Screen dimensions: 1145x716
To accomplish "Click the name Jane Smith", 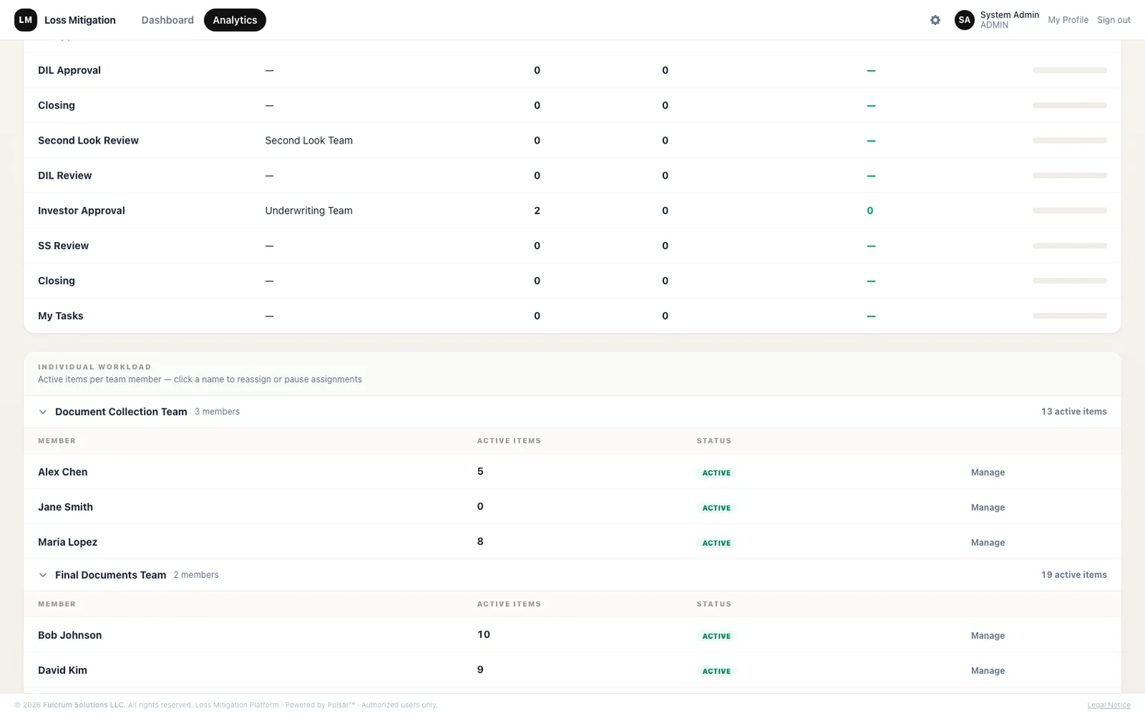I will [x=66, y=507].
